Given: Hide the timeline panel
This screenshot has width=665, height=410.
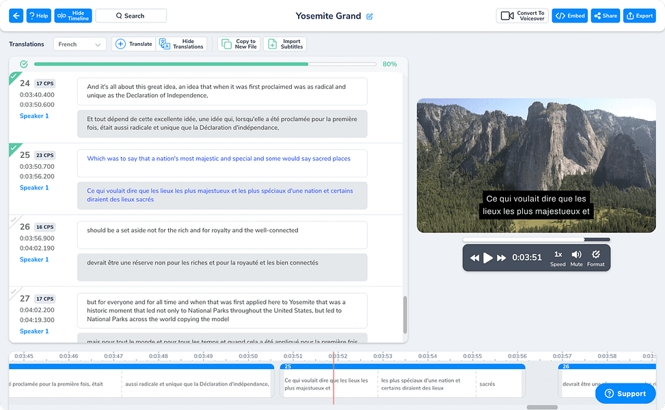Looking at the screenshot, I should [73, 16].
